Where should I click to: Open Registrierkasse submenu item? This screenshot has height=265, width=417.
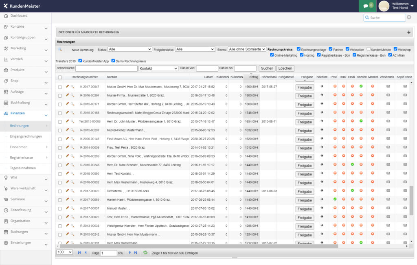click(x=22, y=158)
